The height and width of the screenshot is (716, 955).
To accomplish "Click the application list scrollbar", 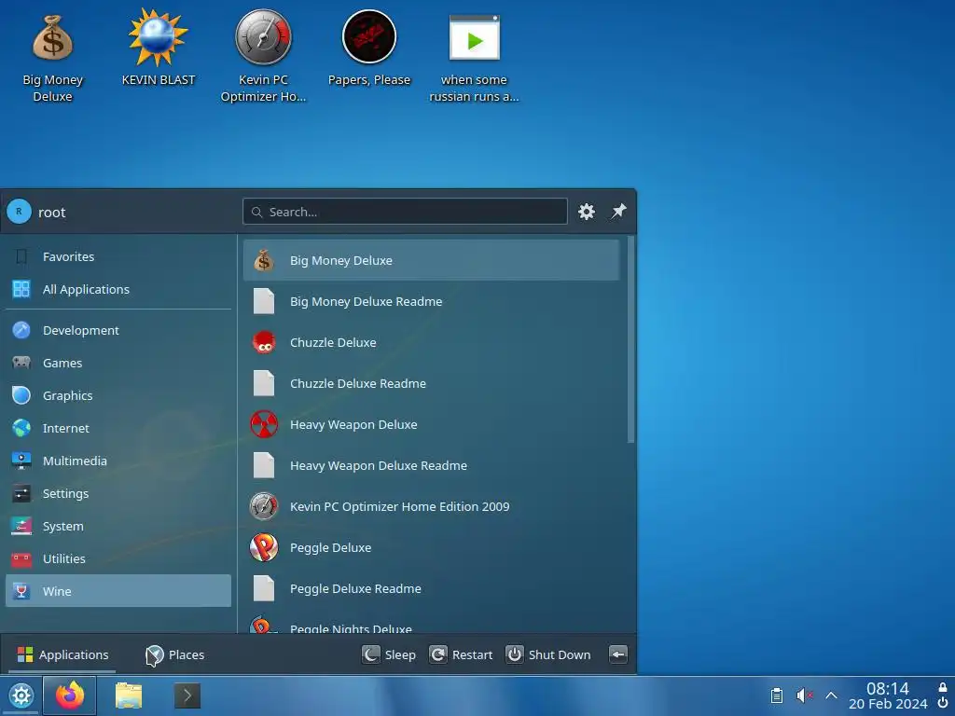I will pos(630,339).
